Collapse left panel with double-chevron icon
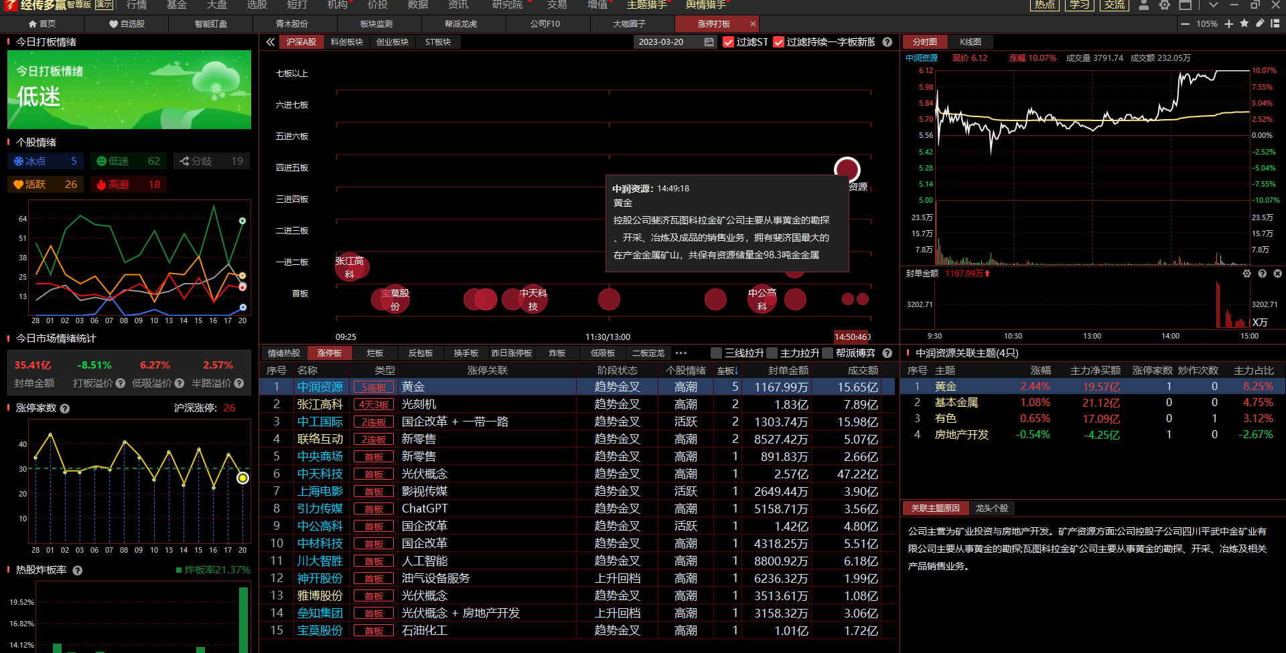Image resolution: width=1286 pixels, height=653 pixels. [271, 42]
